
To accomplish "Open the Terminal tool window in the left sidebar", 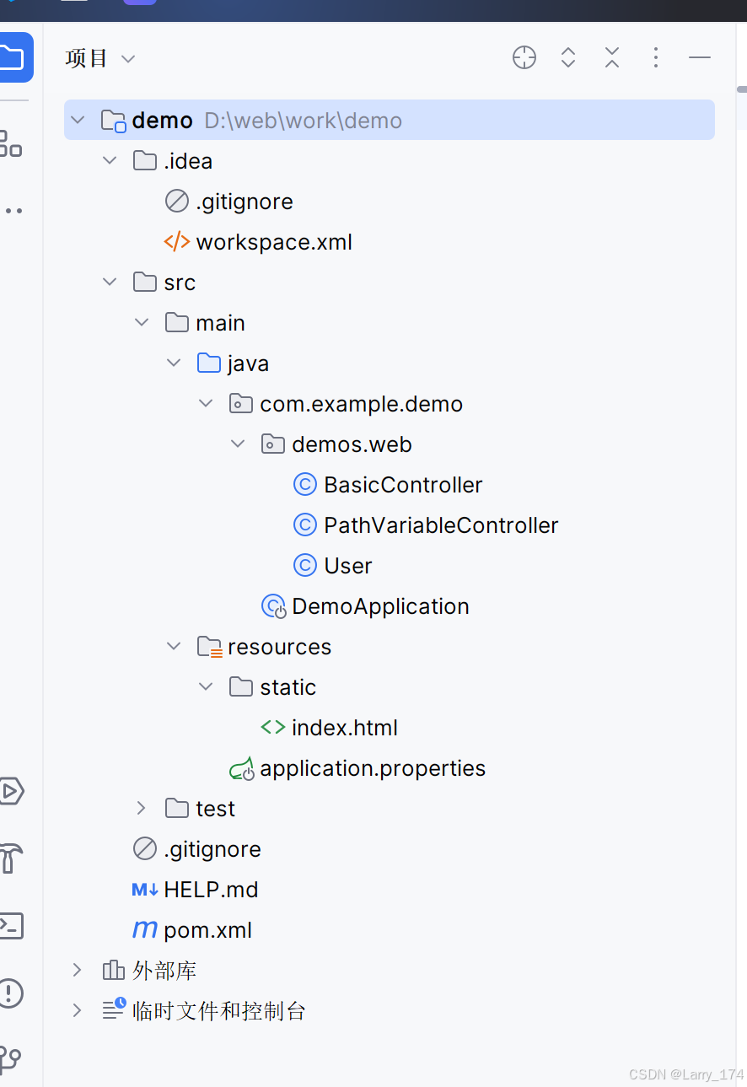I will pyautogui.click(x=10, y=926).
